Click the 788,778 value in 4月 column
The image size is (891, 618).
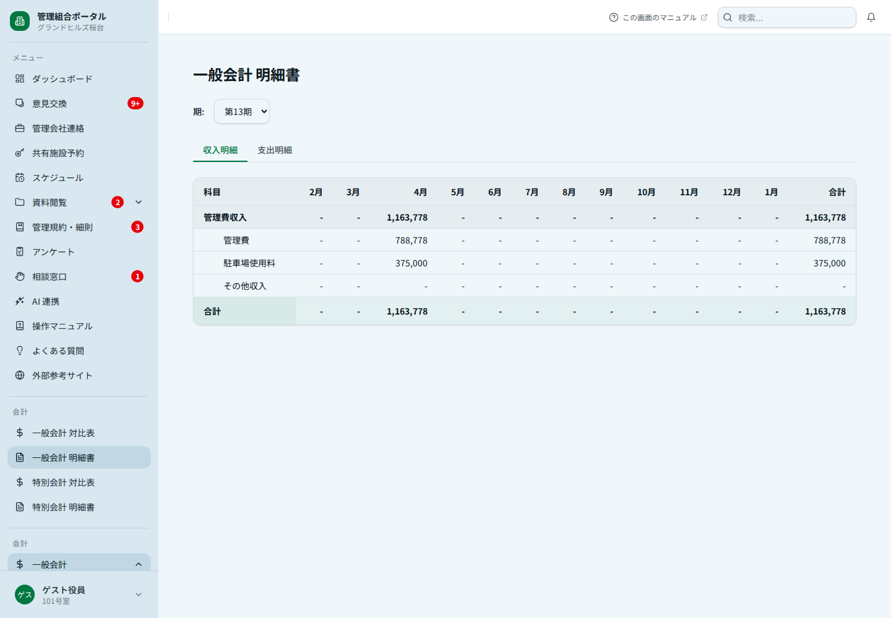(411, 240)
